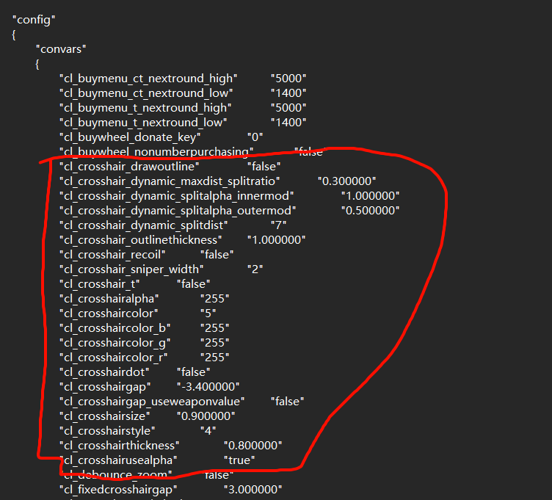Screen dimensions: 552x500
Task: Click "1400" value of t_nextround_low
Action: tap(288, 123)
